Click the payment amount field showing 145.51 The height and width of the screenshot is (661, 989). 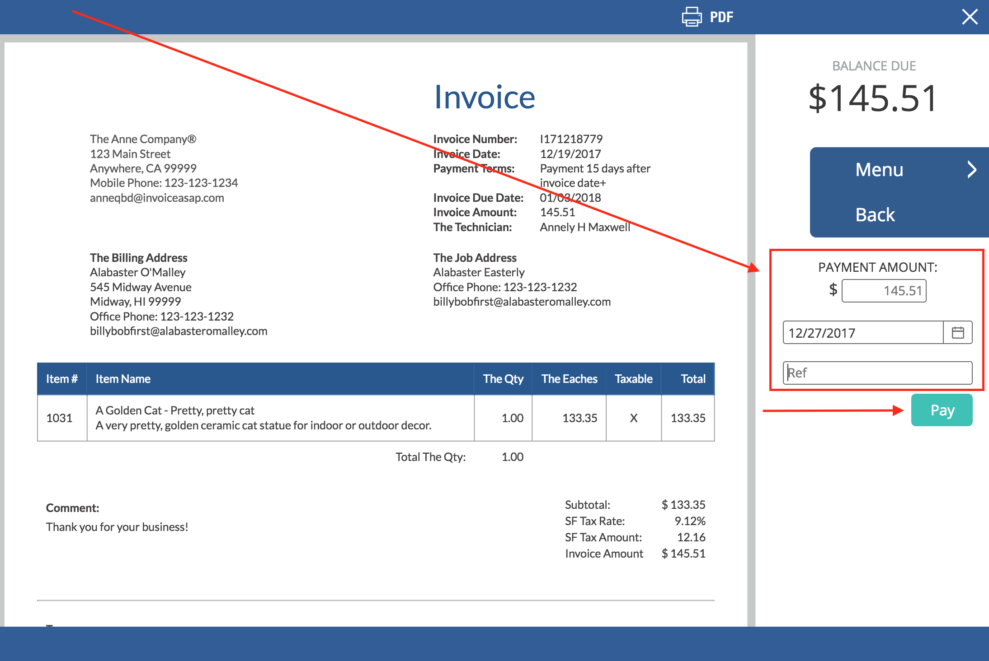tap(884, 291)
